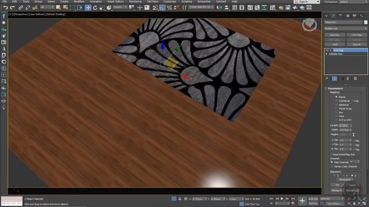369x207 pixels.
Task: Click the Render Production teapot icon
Action: point(295,7)
